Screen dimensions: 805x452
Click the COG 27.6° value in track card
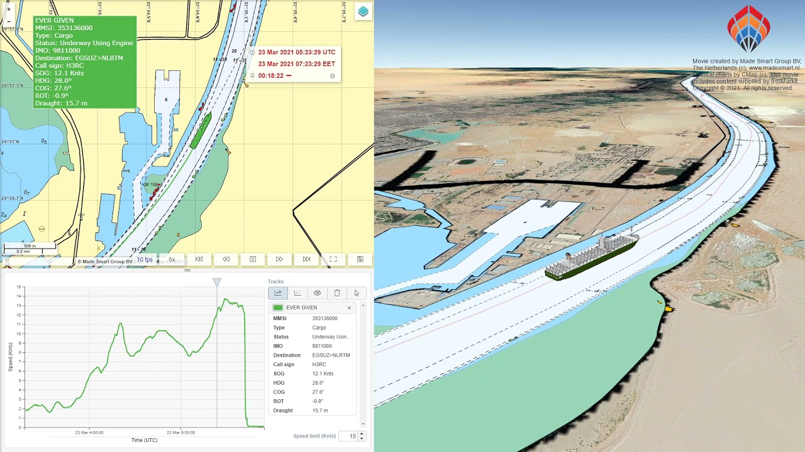318,392
